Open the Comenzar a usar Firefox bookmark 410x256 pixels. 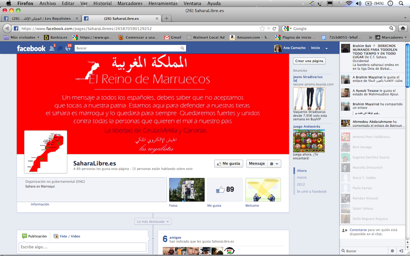tap(138, 37)
